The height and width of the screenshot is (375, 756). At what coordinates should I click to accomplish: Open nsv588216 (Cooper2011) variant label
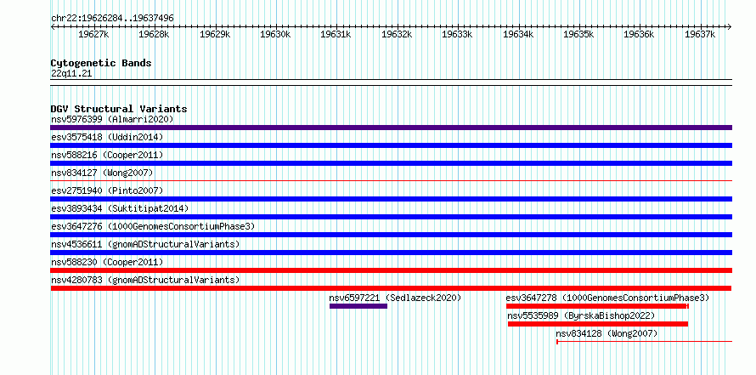(x=107, y=155)
